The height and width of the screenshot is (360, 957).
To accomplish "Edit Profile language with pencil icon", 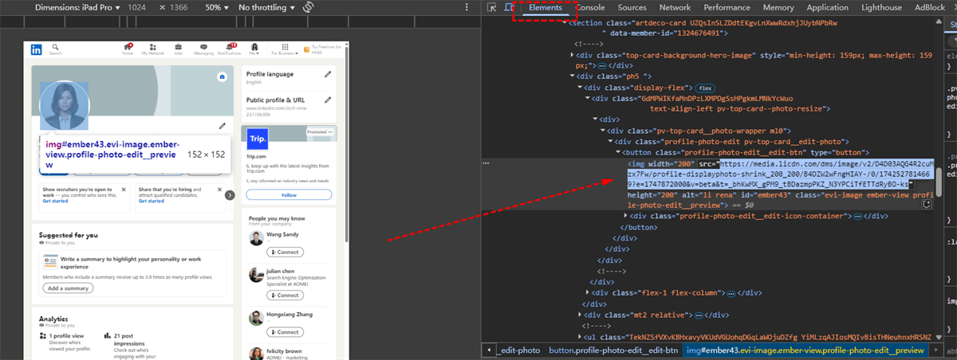I will tap(328, 75).
